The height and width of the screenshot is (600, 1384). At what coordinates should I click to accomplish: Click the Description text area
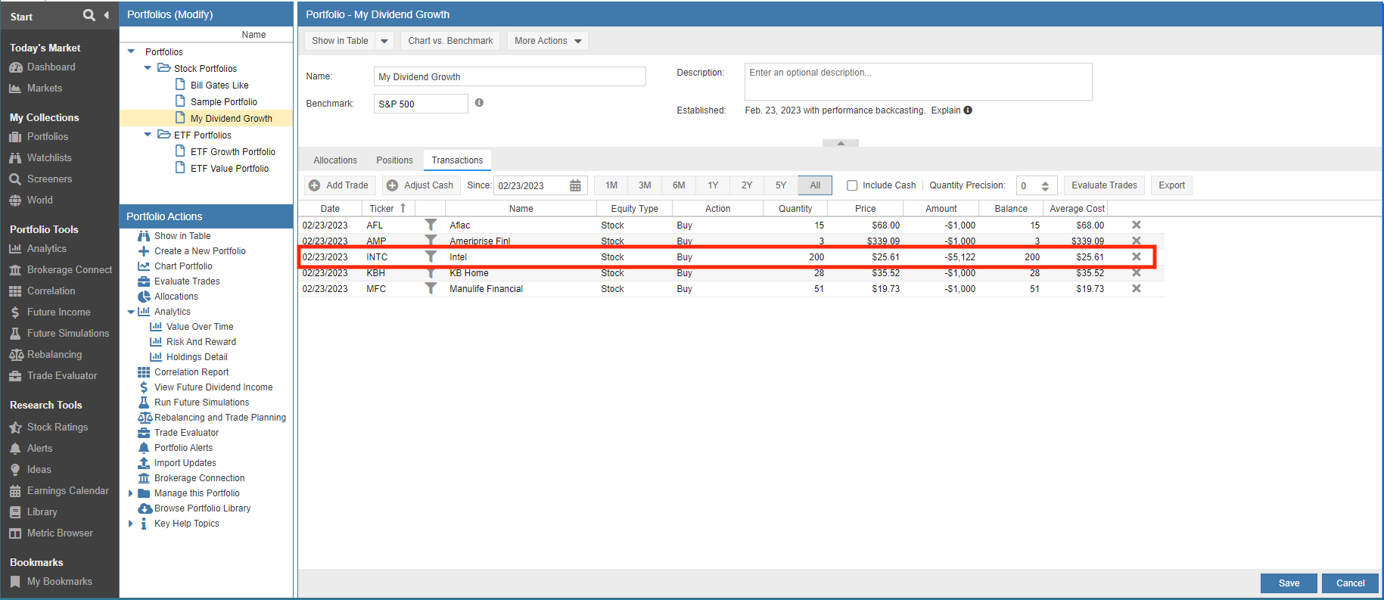(918, 82)
